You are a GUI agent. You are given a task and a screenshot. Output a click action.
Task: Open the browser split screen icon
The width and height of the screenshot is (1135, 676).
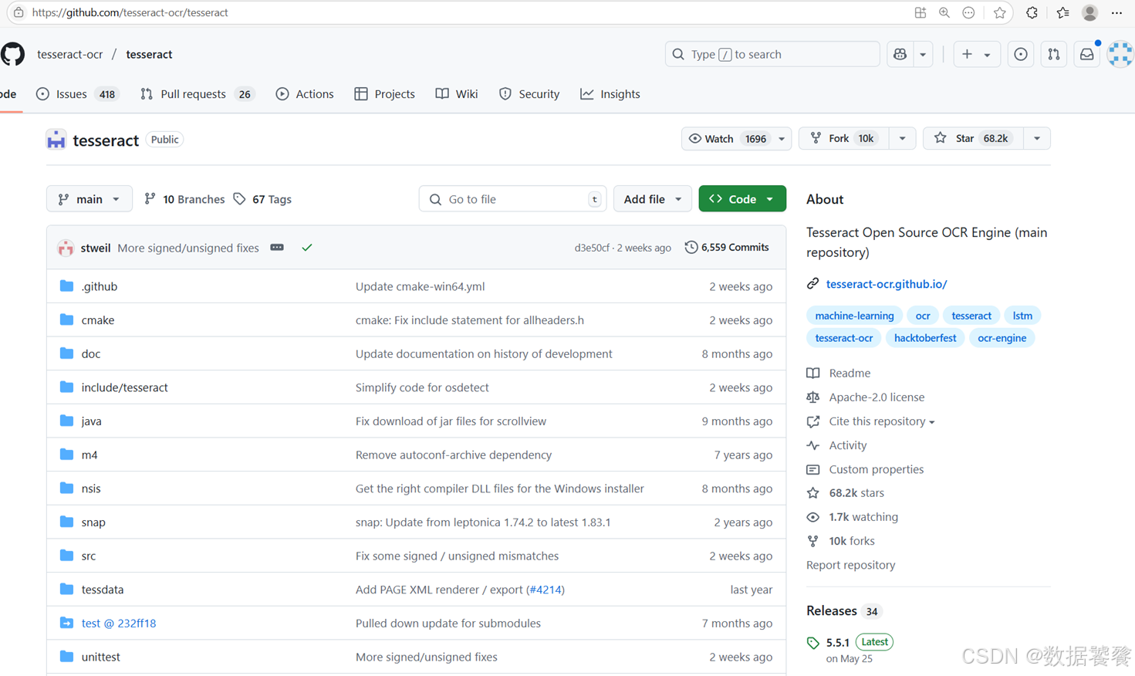[x=920, y=12]
